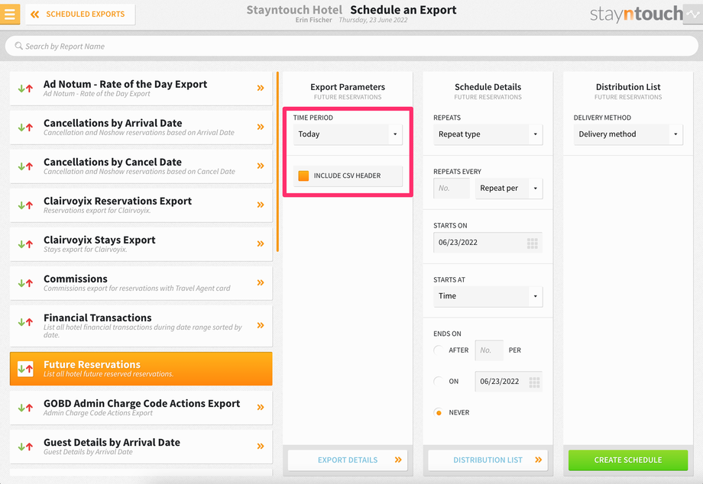Open the Time Period dropdown
The height and width of the screenshot is (484, 703).
pos(348,134)
